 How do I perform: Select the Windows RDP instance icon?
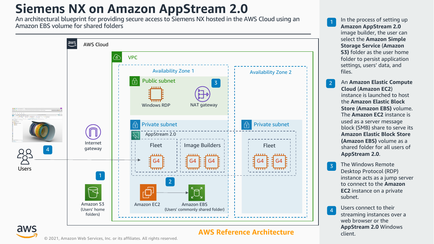point(156,94)
